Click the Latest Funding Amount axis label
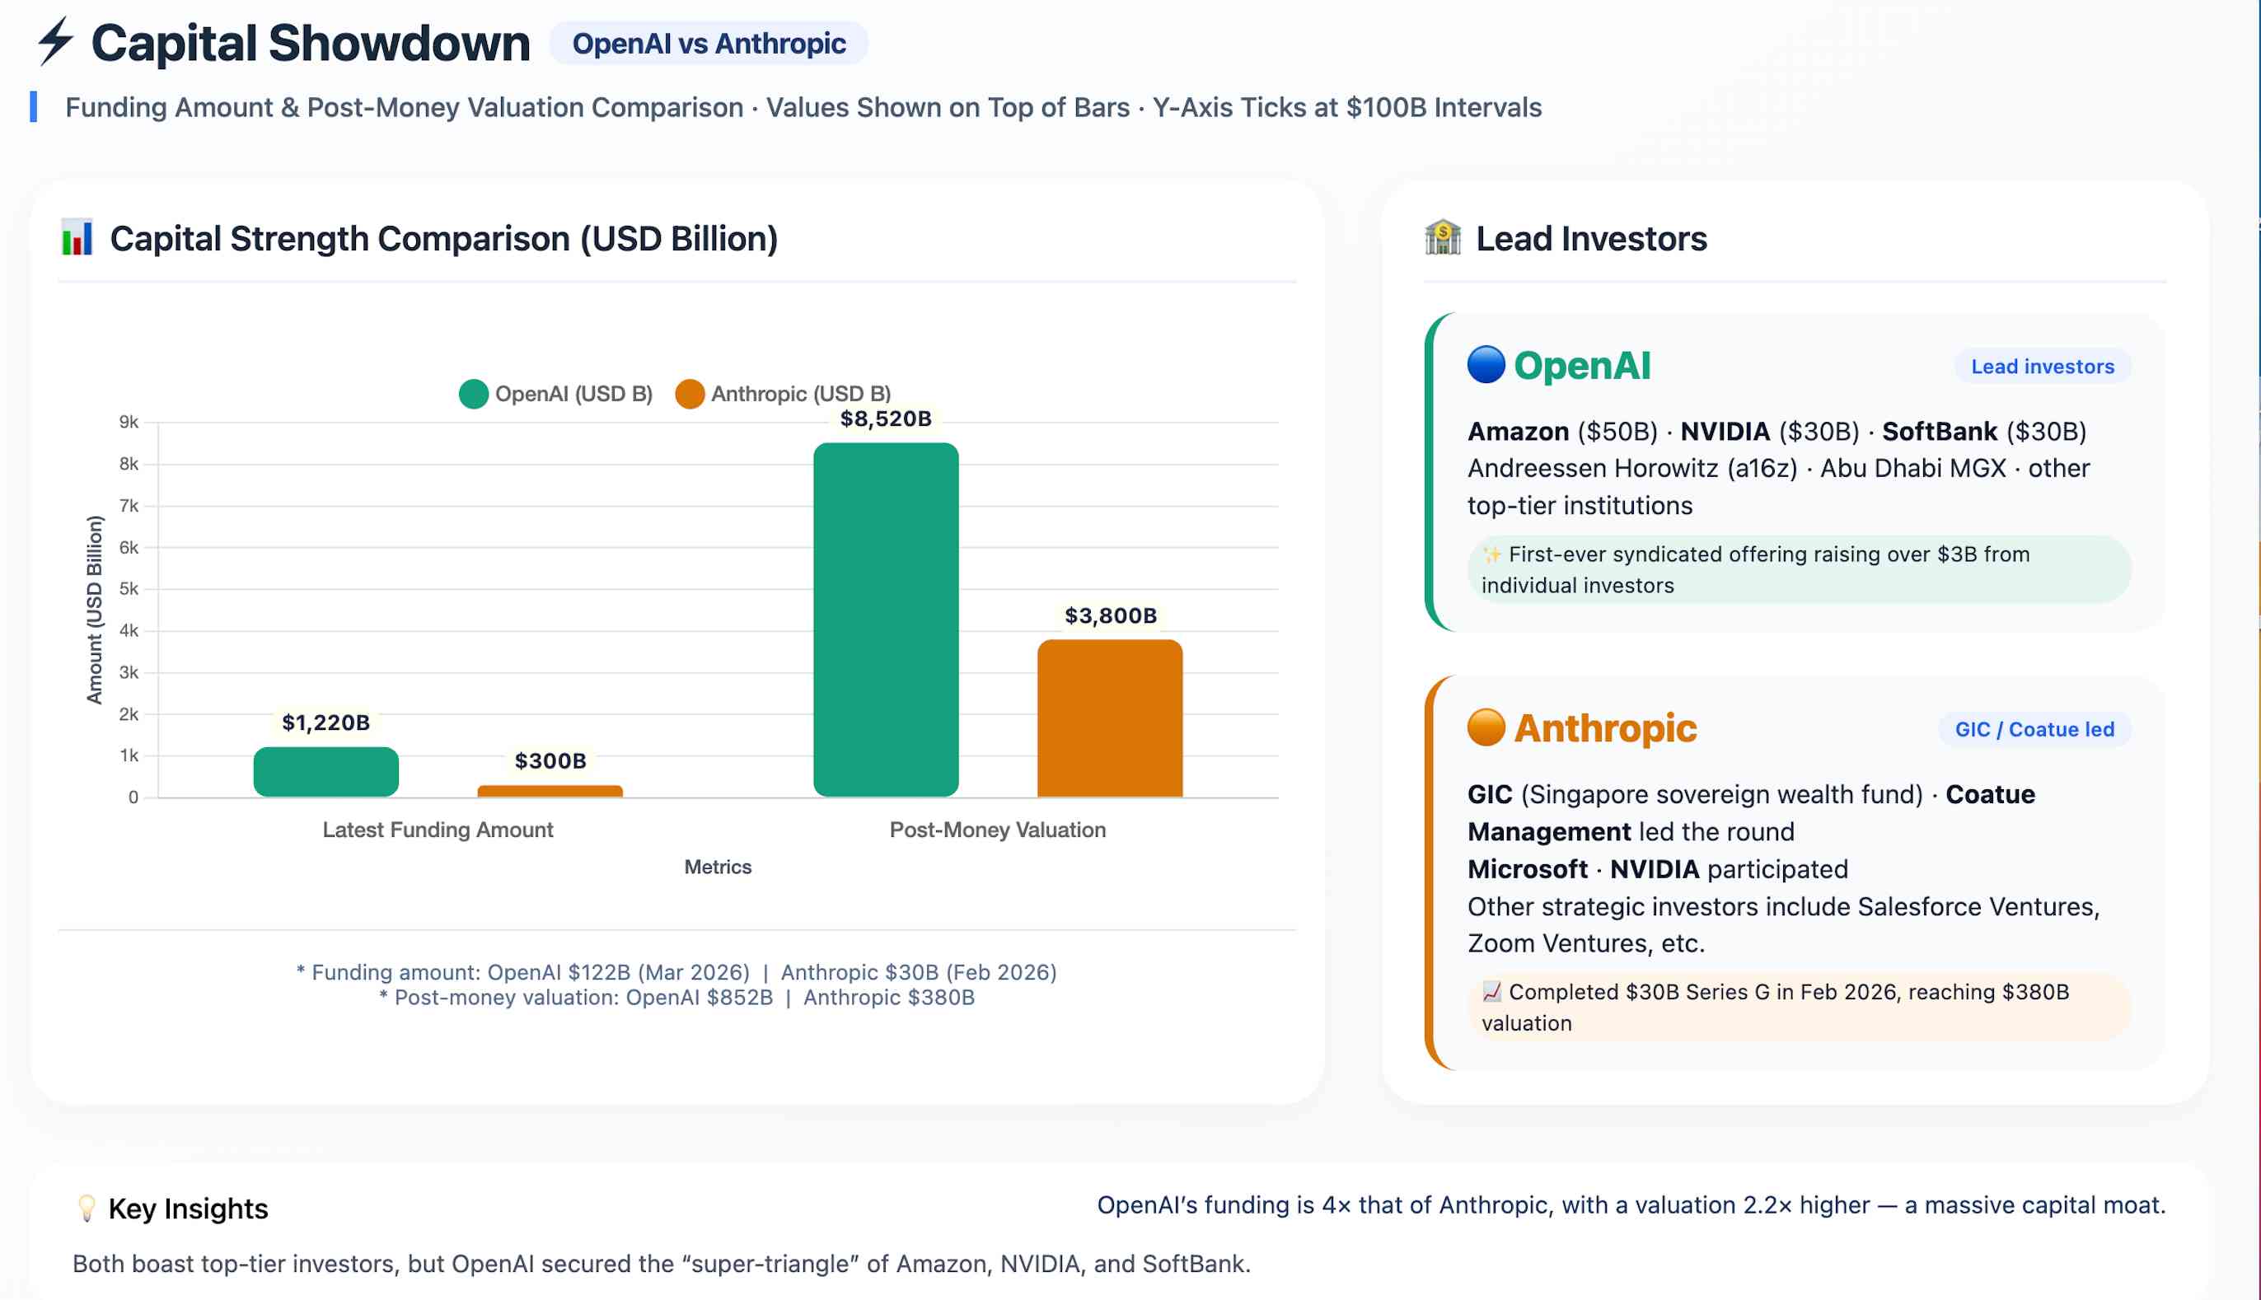The image size is (2261, 1300). [x=438, y=830]
